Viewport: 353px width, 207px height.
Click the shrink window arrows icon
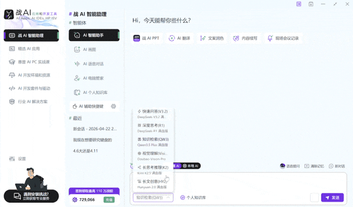(x=335, y=4)
